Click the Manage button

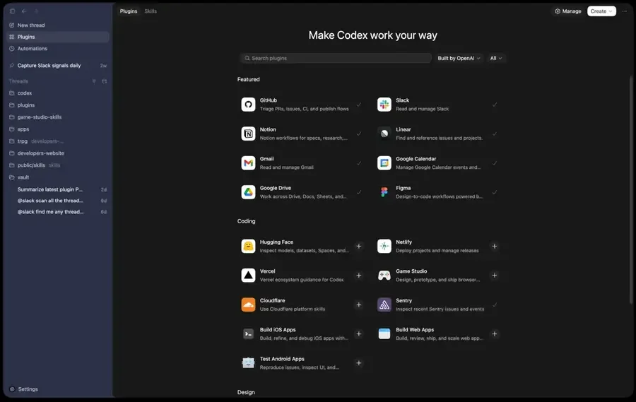[567, 11]
